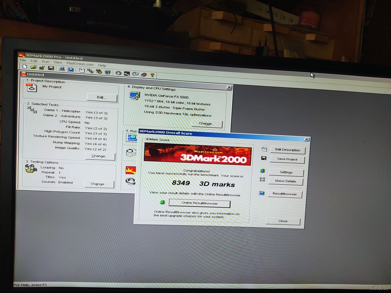This screenshot has height=293, width=391.
Task: Click the dark closed-folder toolbar icon
Action: (42, 68)
